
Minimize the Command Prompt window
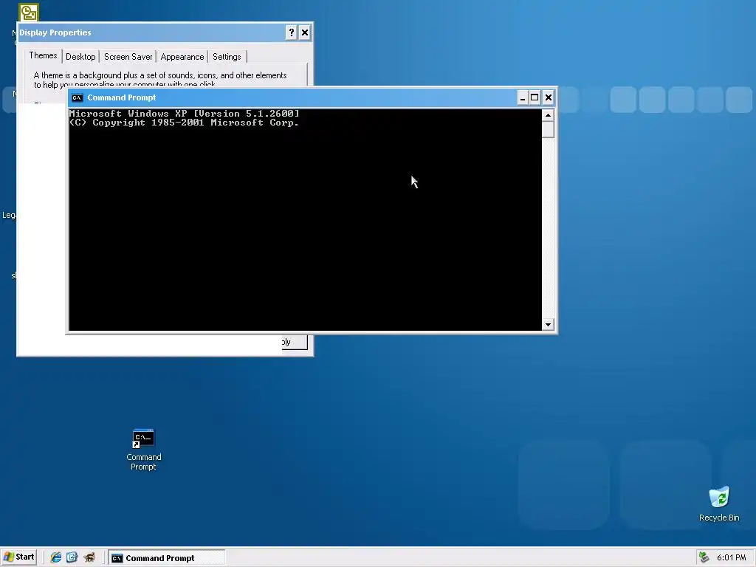point(522,98)
